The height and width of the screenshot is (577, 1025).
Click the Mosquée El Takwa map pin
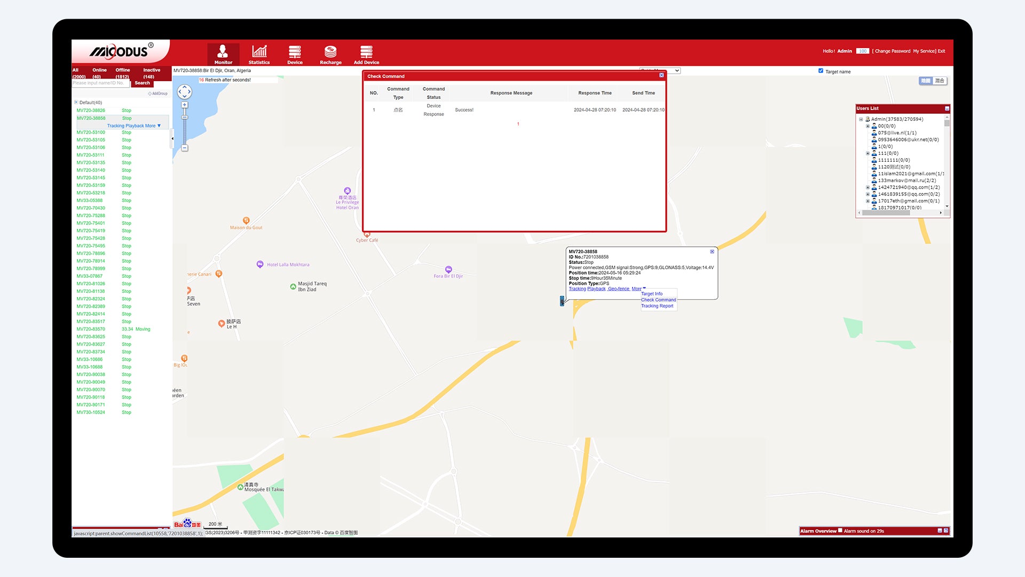pos(240,487)
